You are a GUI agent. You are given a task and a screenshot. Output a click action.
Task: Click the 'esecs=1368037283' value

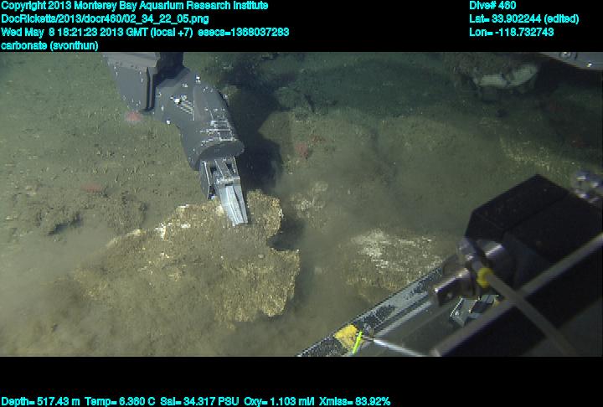tap(244, 32)
